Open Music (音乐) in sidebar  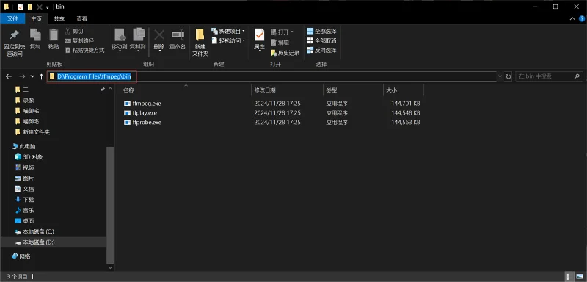coord(29,210)
